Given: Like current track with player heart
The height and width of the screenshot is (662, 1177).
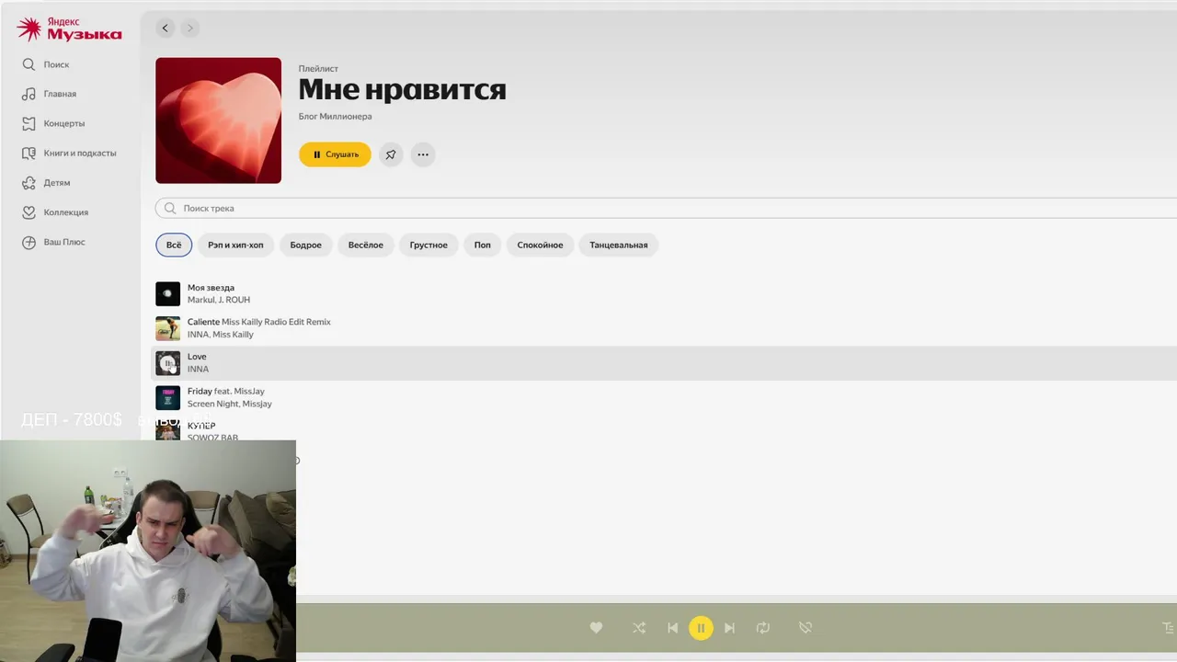Looking at the screenshot, I should [x=596, y=628].
